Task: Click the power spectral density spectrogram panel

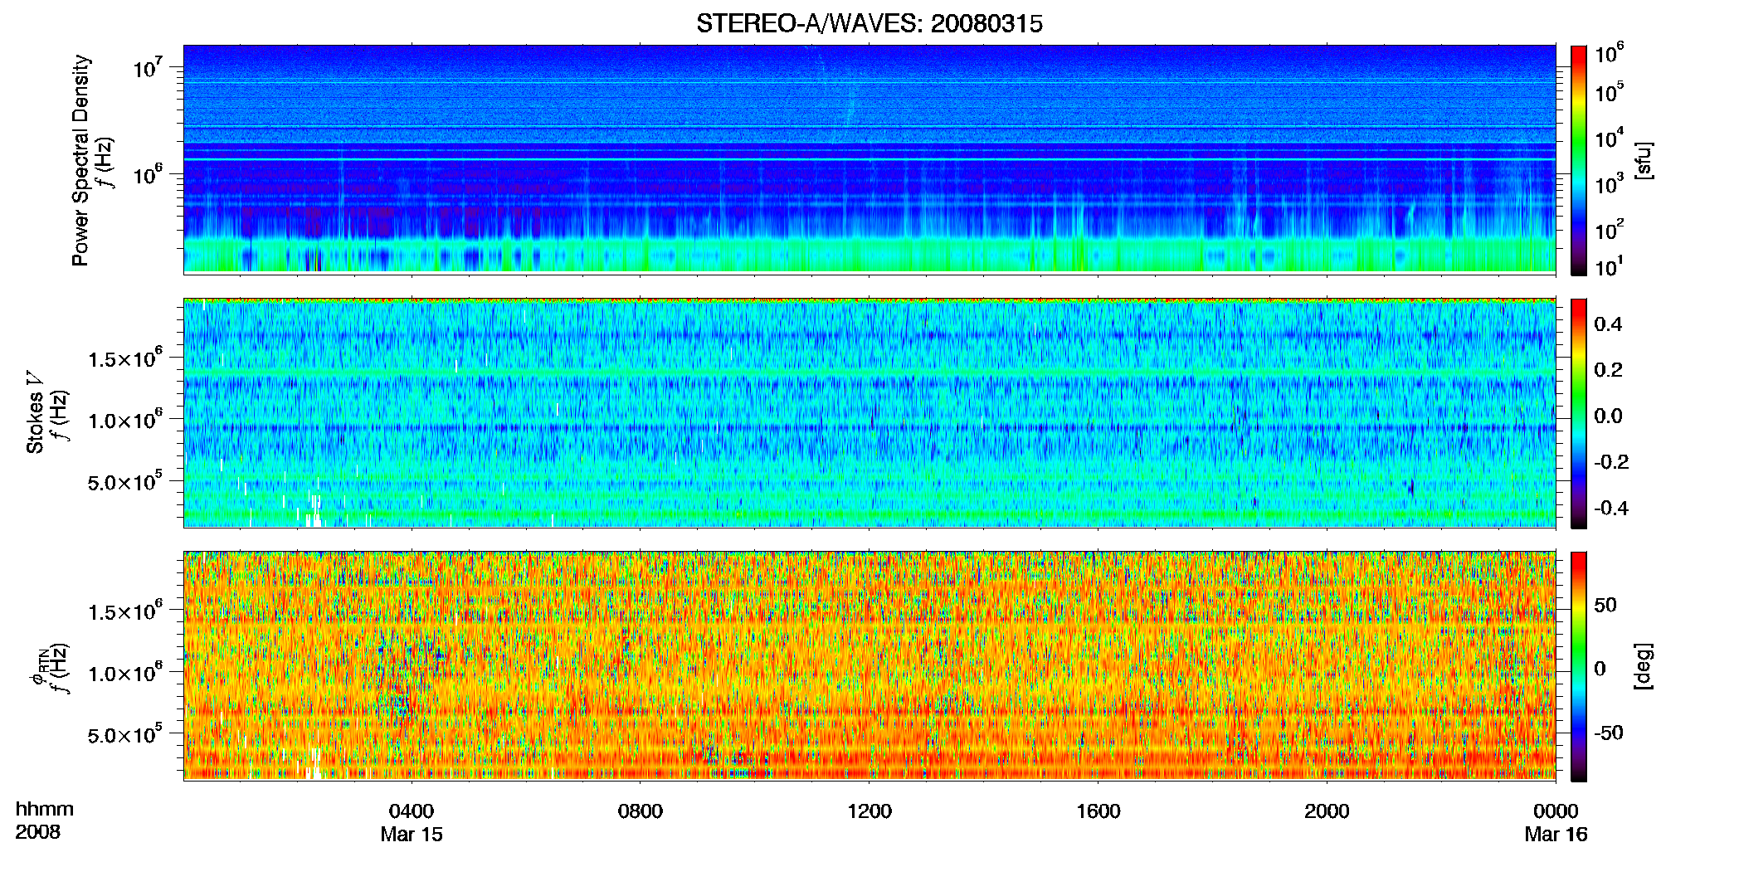Action: 869,159
